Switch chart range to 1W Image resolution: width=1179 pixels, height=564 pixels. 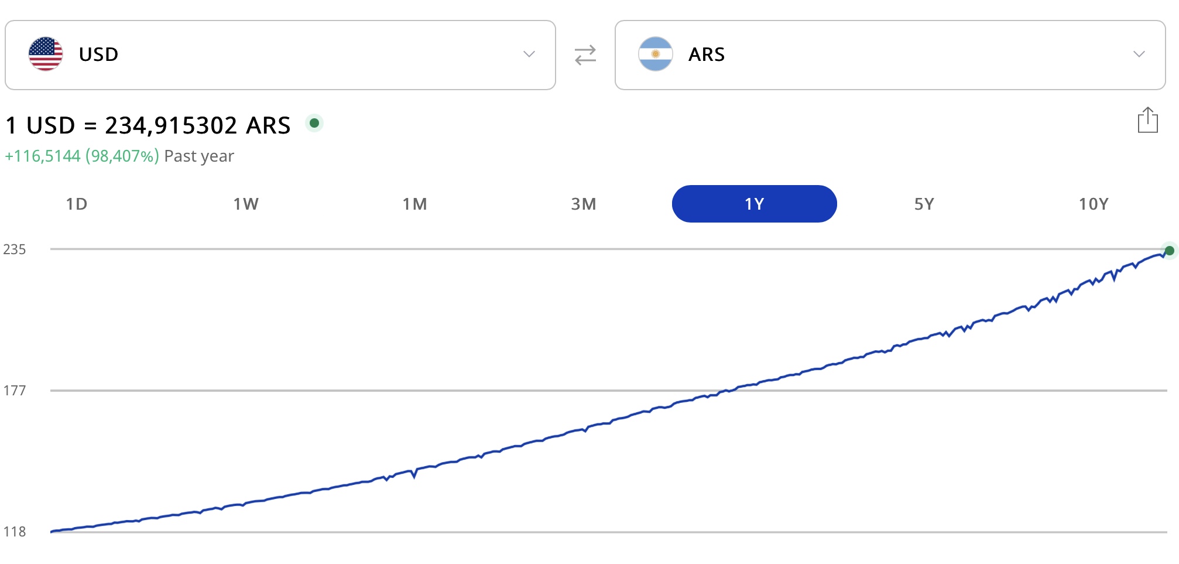(x=246, y=204)
